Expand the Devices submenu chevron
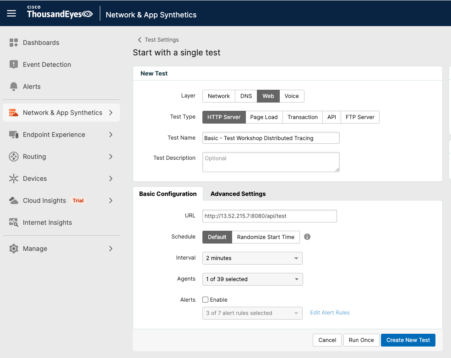This screenshot has height=358, width=451. pyautogui.click(x=111, y=179)
